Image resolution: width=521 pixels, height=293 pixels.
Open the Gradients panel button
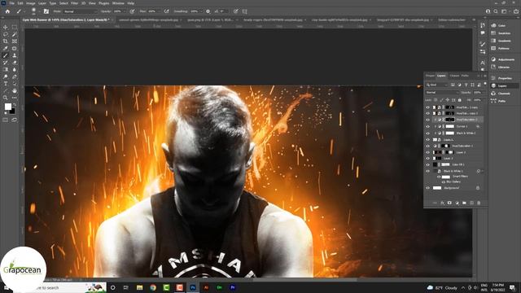(504, 41)
